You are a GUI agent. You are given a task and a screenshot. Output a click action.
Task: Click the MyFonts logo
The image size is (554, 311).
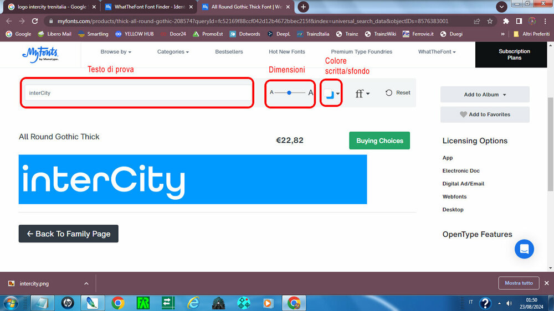coord(40,55)
